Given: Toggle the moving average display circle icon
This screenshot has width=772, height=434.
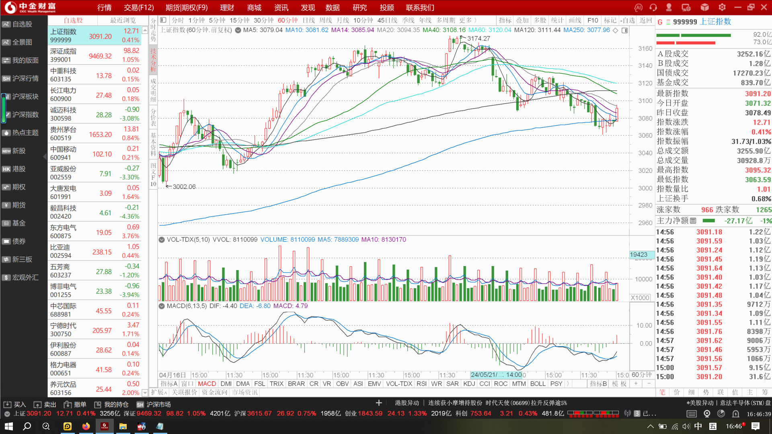Looking at the screenshot, I should (238, 30).
